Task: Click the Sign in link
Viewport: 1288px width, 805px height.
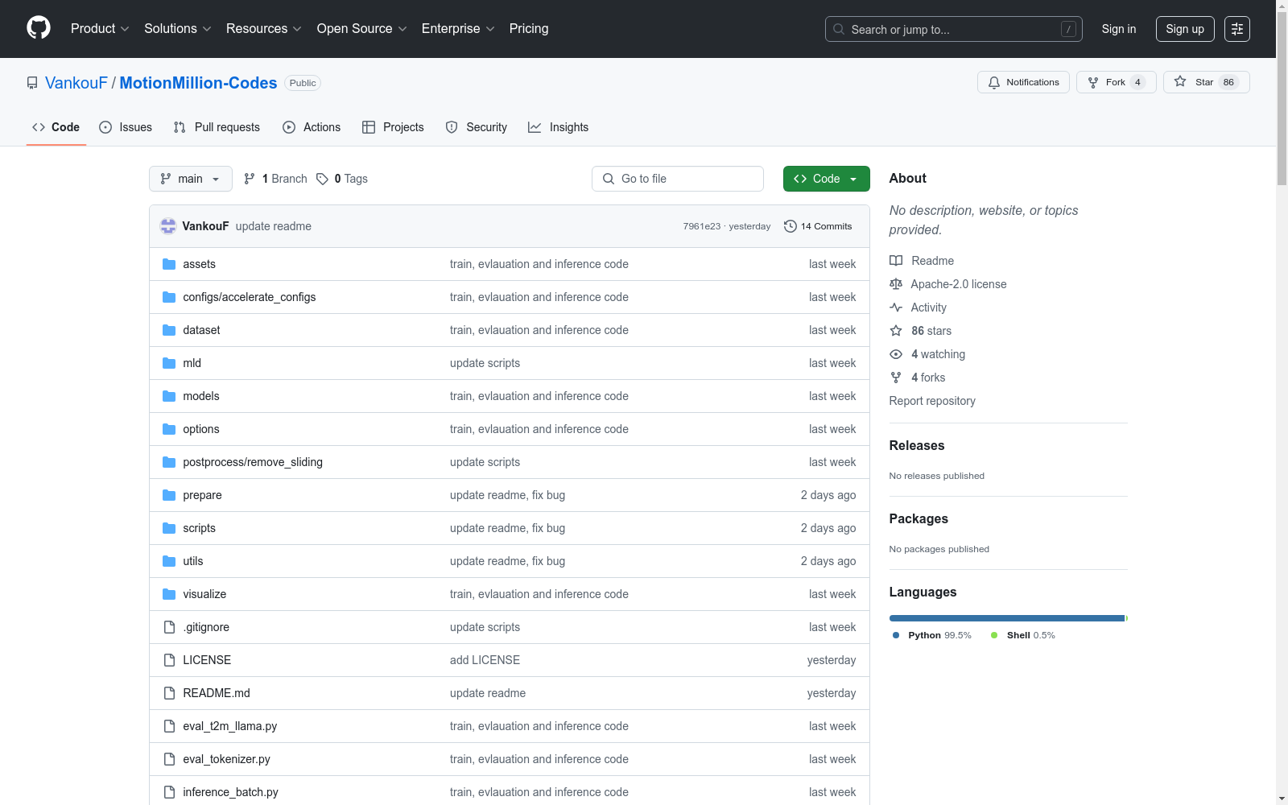Action: [x=1119, y=29]
